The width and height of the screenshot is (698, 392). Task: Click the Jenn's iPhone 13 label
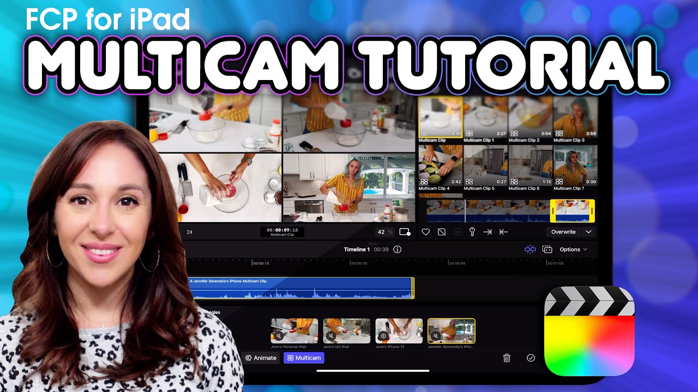tap(389, 347)
